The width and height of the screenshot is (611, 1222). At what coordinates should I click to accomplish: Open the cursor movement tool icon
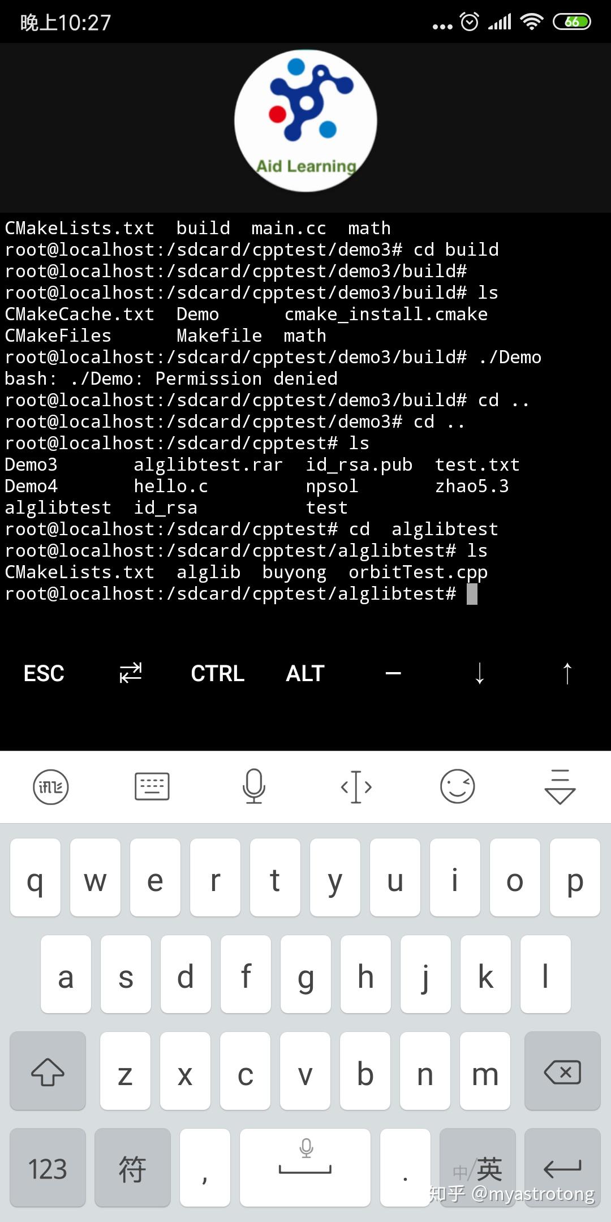coord(356,787)
